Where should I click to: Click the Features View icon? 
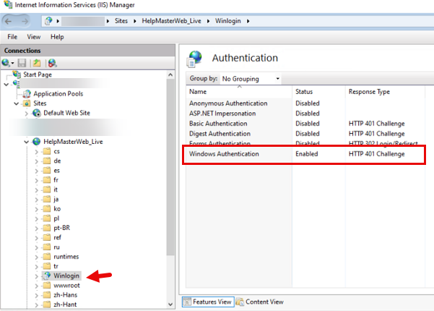pyautogui.click(x=187, y=302)
